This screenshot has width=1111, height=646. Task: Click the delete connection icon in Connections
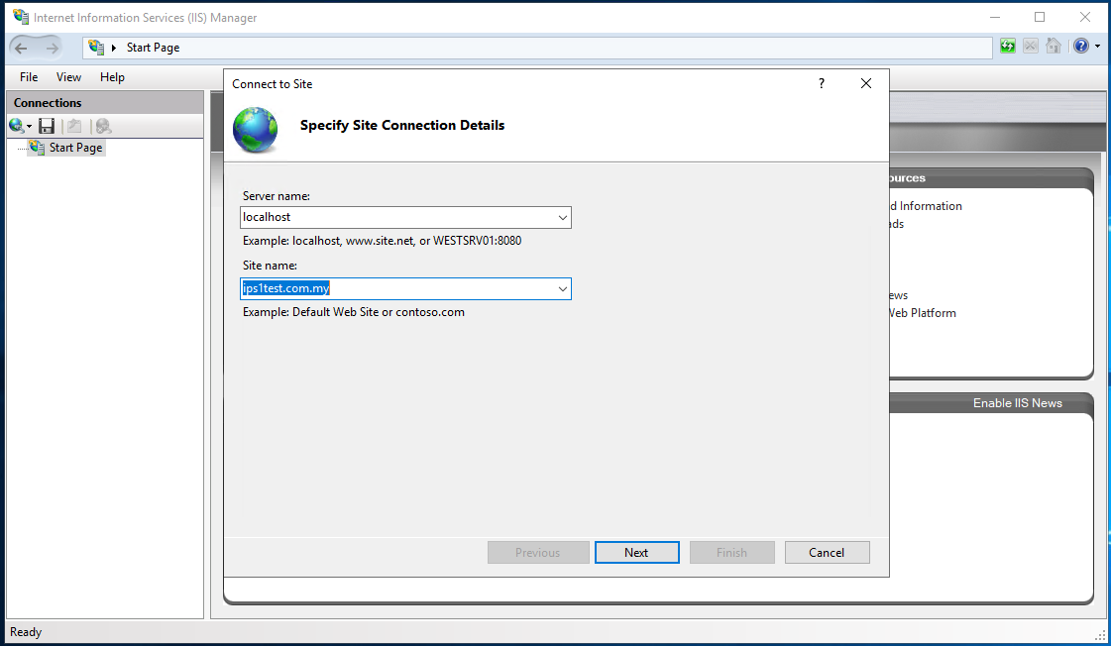(103, 126)
